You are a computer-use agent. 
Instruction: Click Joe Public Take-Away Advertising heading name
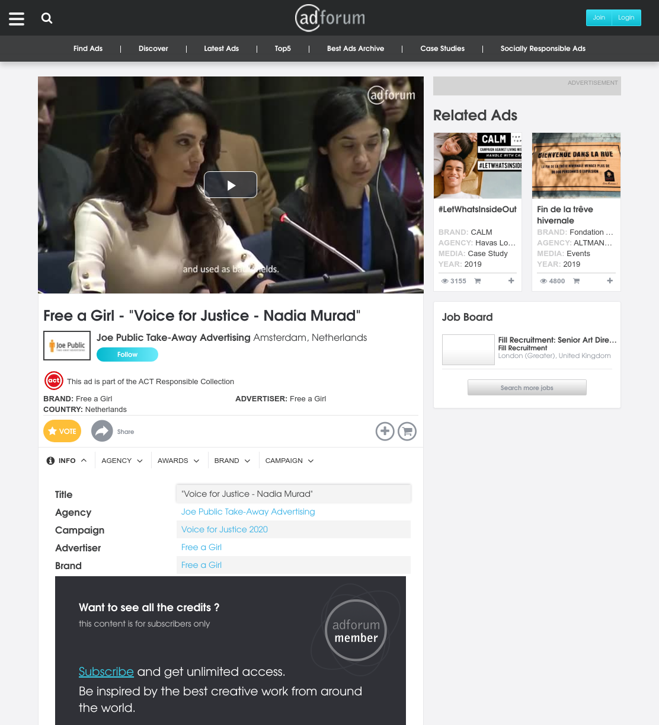pos(174,337)
